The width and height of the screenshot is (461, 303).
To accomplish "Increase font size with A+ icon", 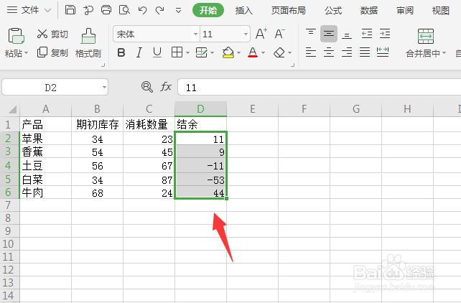I will coord(261,34).
